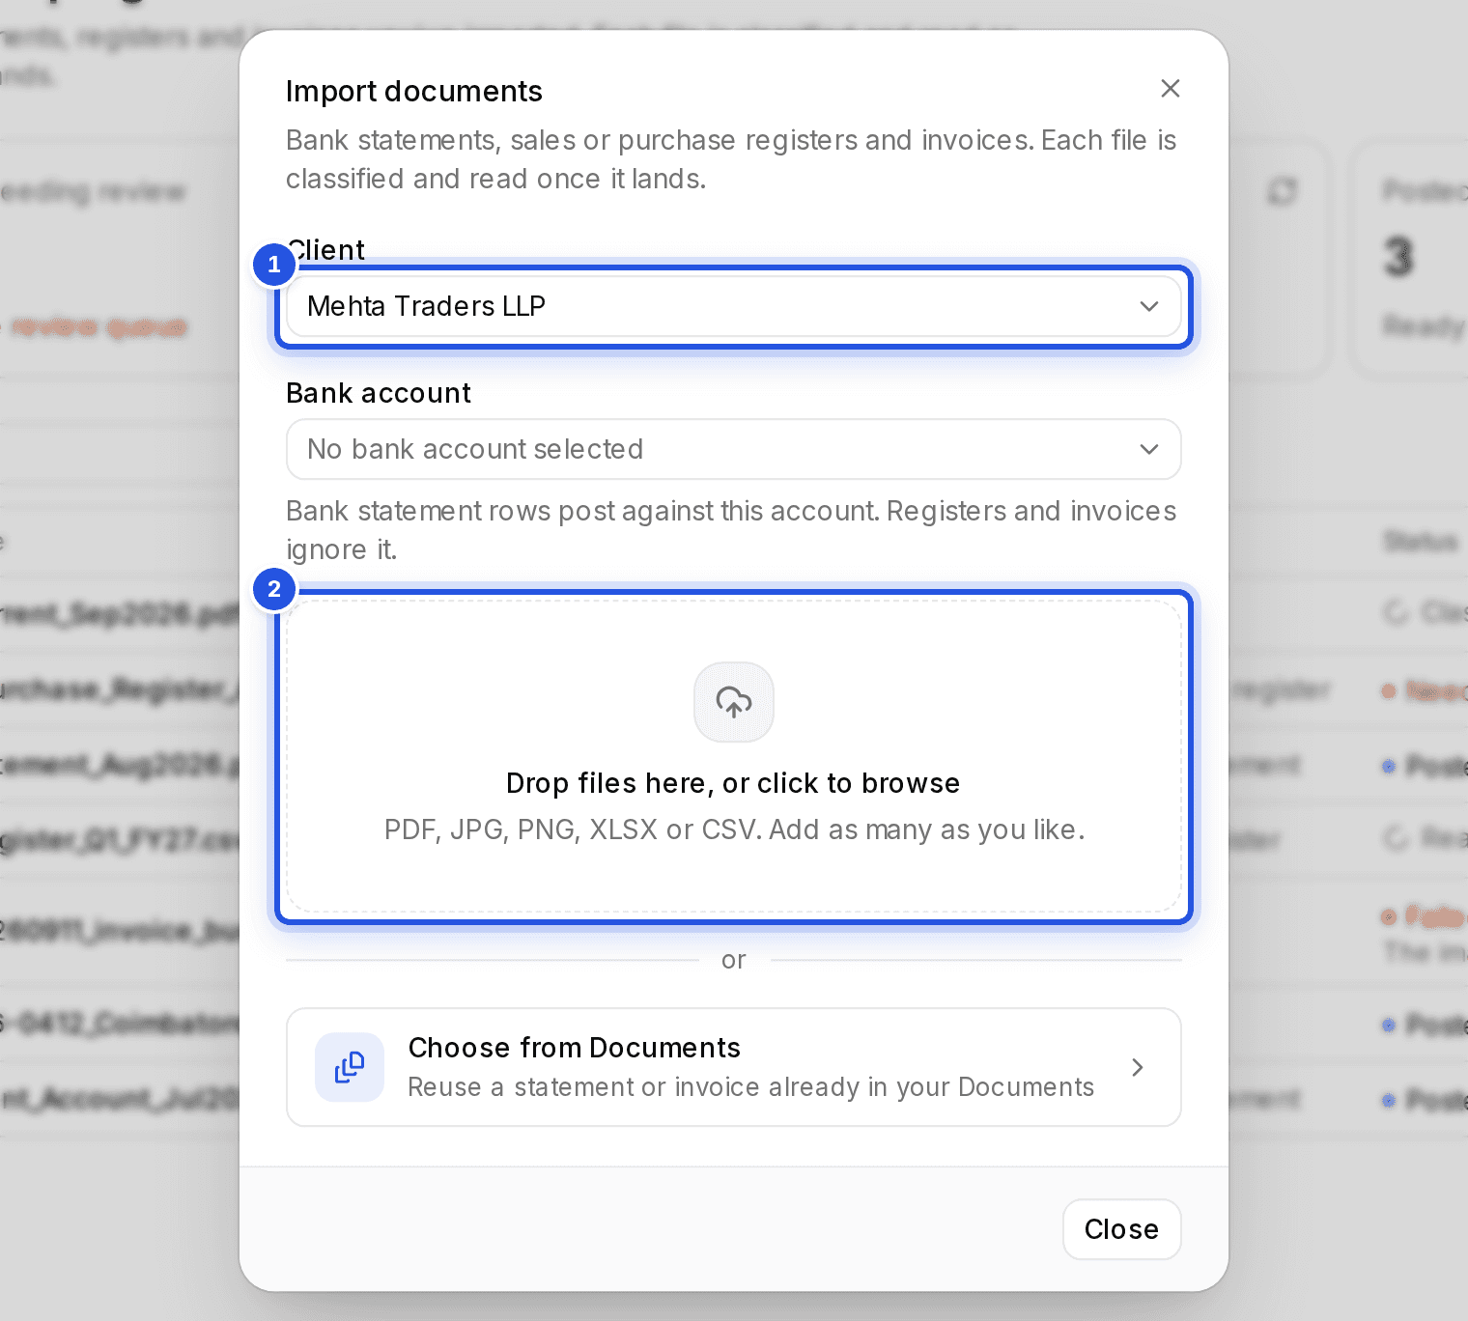The image size is (1468, 1321).
Task: Click the "Import documents" dialog heading
Action: coord(414,91)
